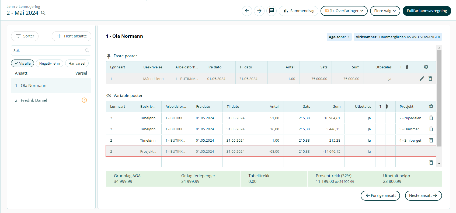Delete the 2 - Nipedalen Timelønn row
Screen dimensions: 456x213
431,118
